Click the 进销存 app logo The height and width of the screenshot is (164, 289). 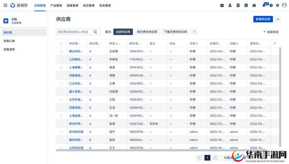point(12,5)
